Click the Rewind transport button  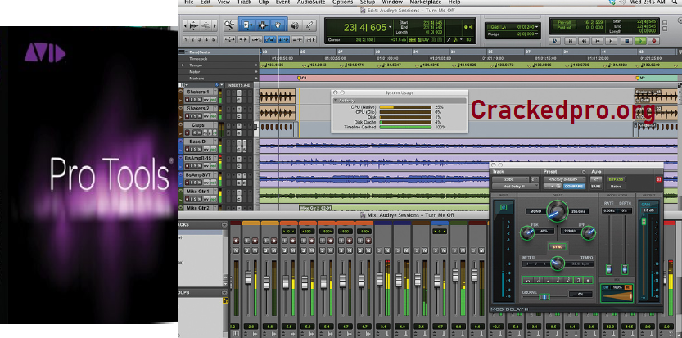(583, 41)
